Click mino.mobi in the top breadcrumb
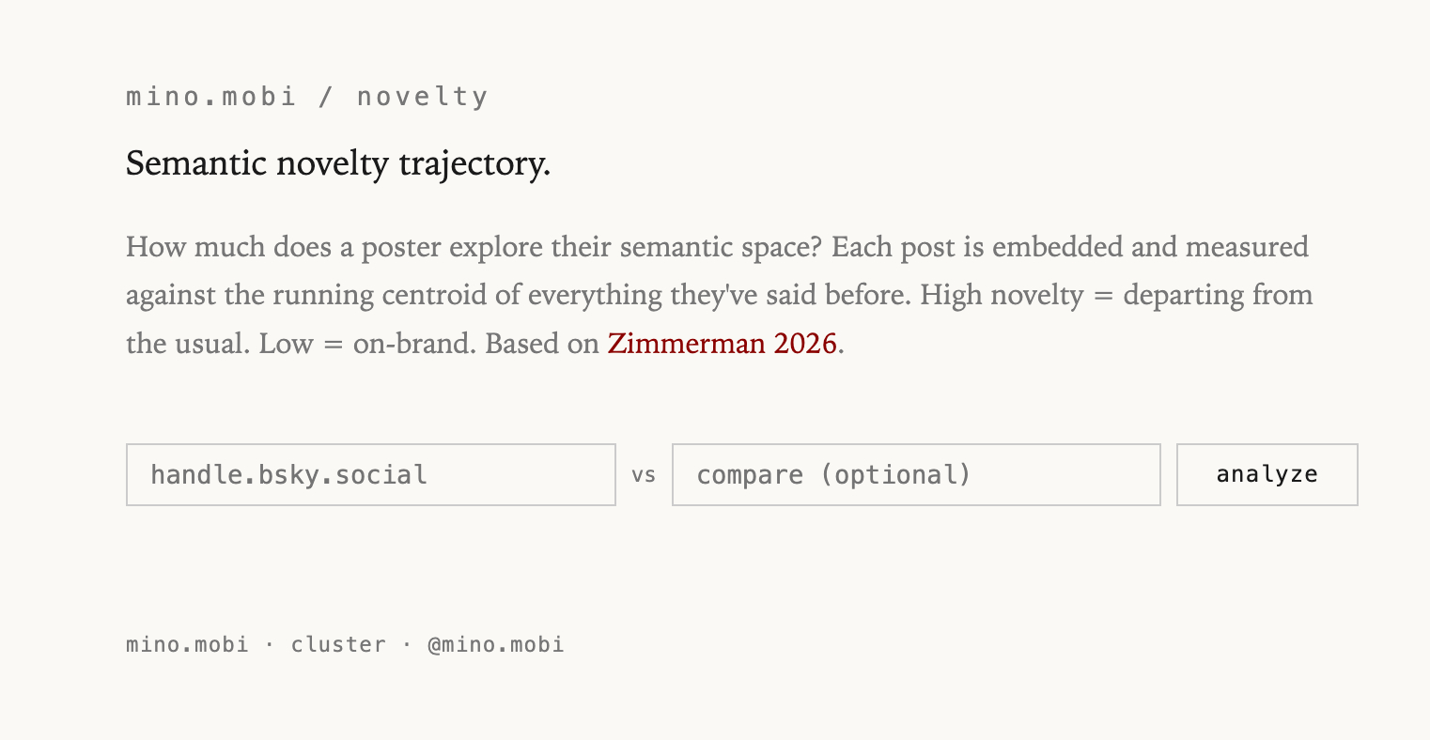This screenshot has width=1430, height=740. 211,97
